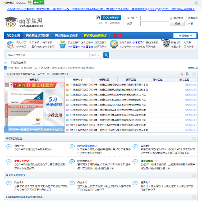Open the yellow-text item in the navigation bar
The image size is (202, 202).
95,35
